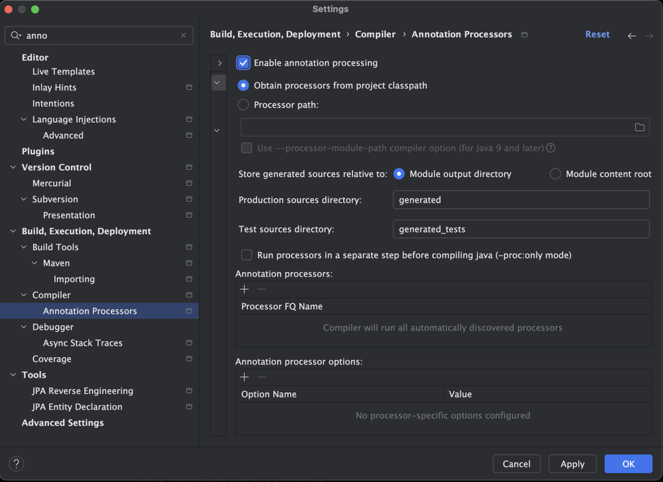Collapse the Maven tree node
This screenshot has height=482, width=663.
click(x=35, y=263)
